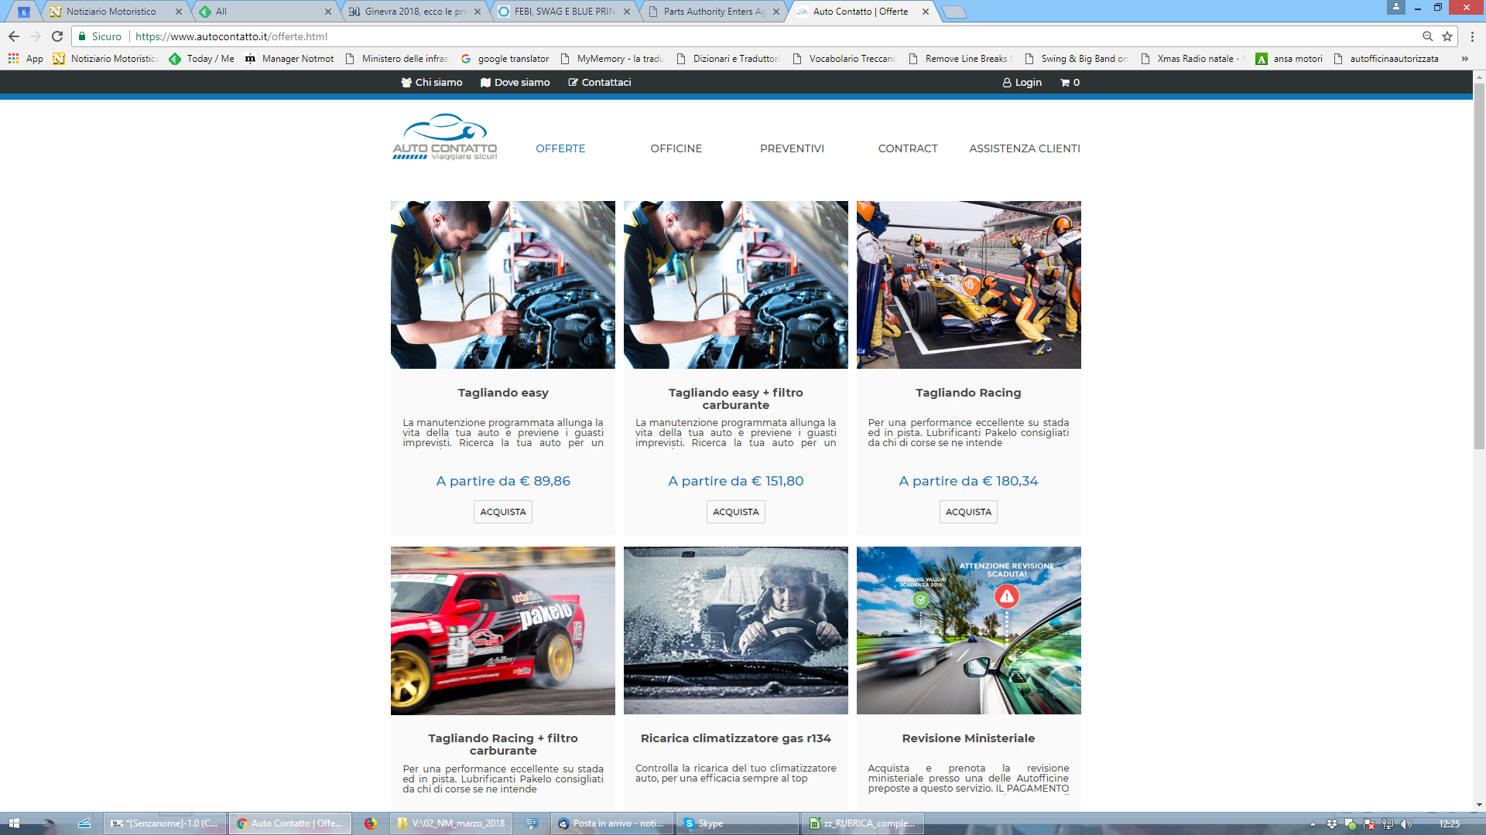Click the Auto Contatto logo

[x=444, y=137]
